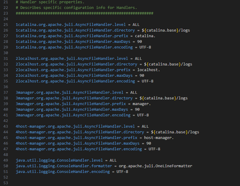240x186 pixels.
Task: Click line number 37 in the gutter
Action: pos(6,93)
